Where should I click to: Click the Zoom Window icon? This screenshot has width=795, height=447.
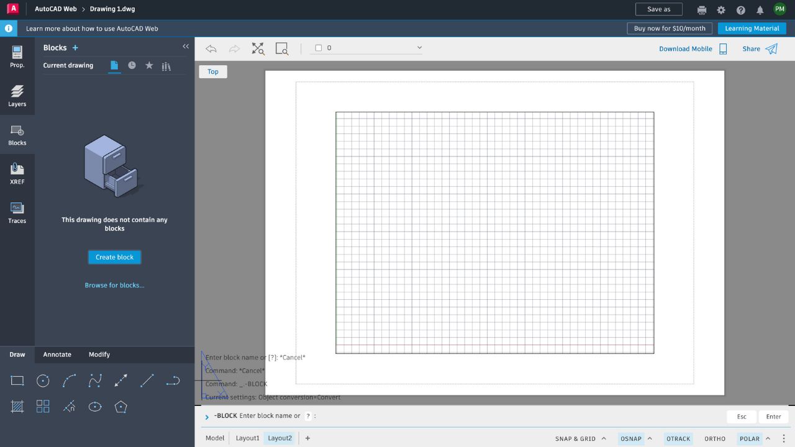coord(282,48)
